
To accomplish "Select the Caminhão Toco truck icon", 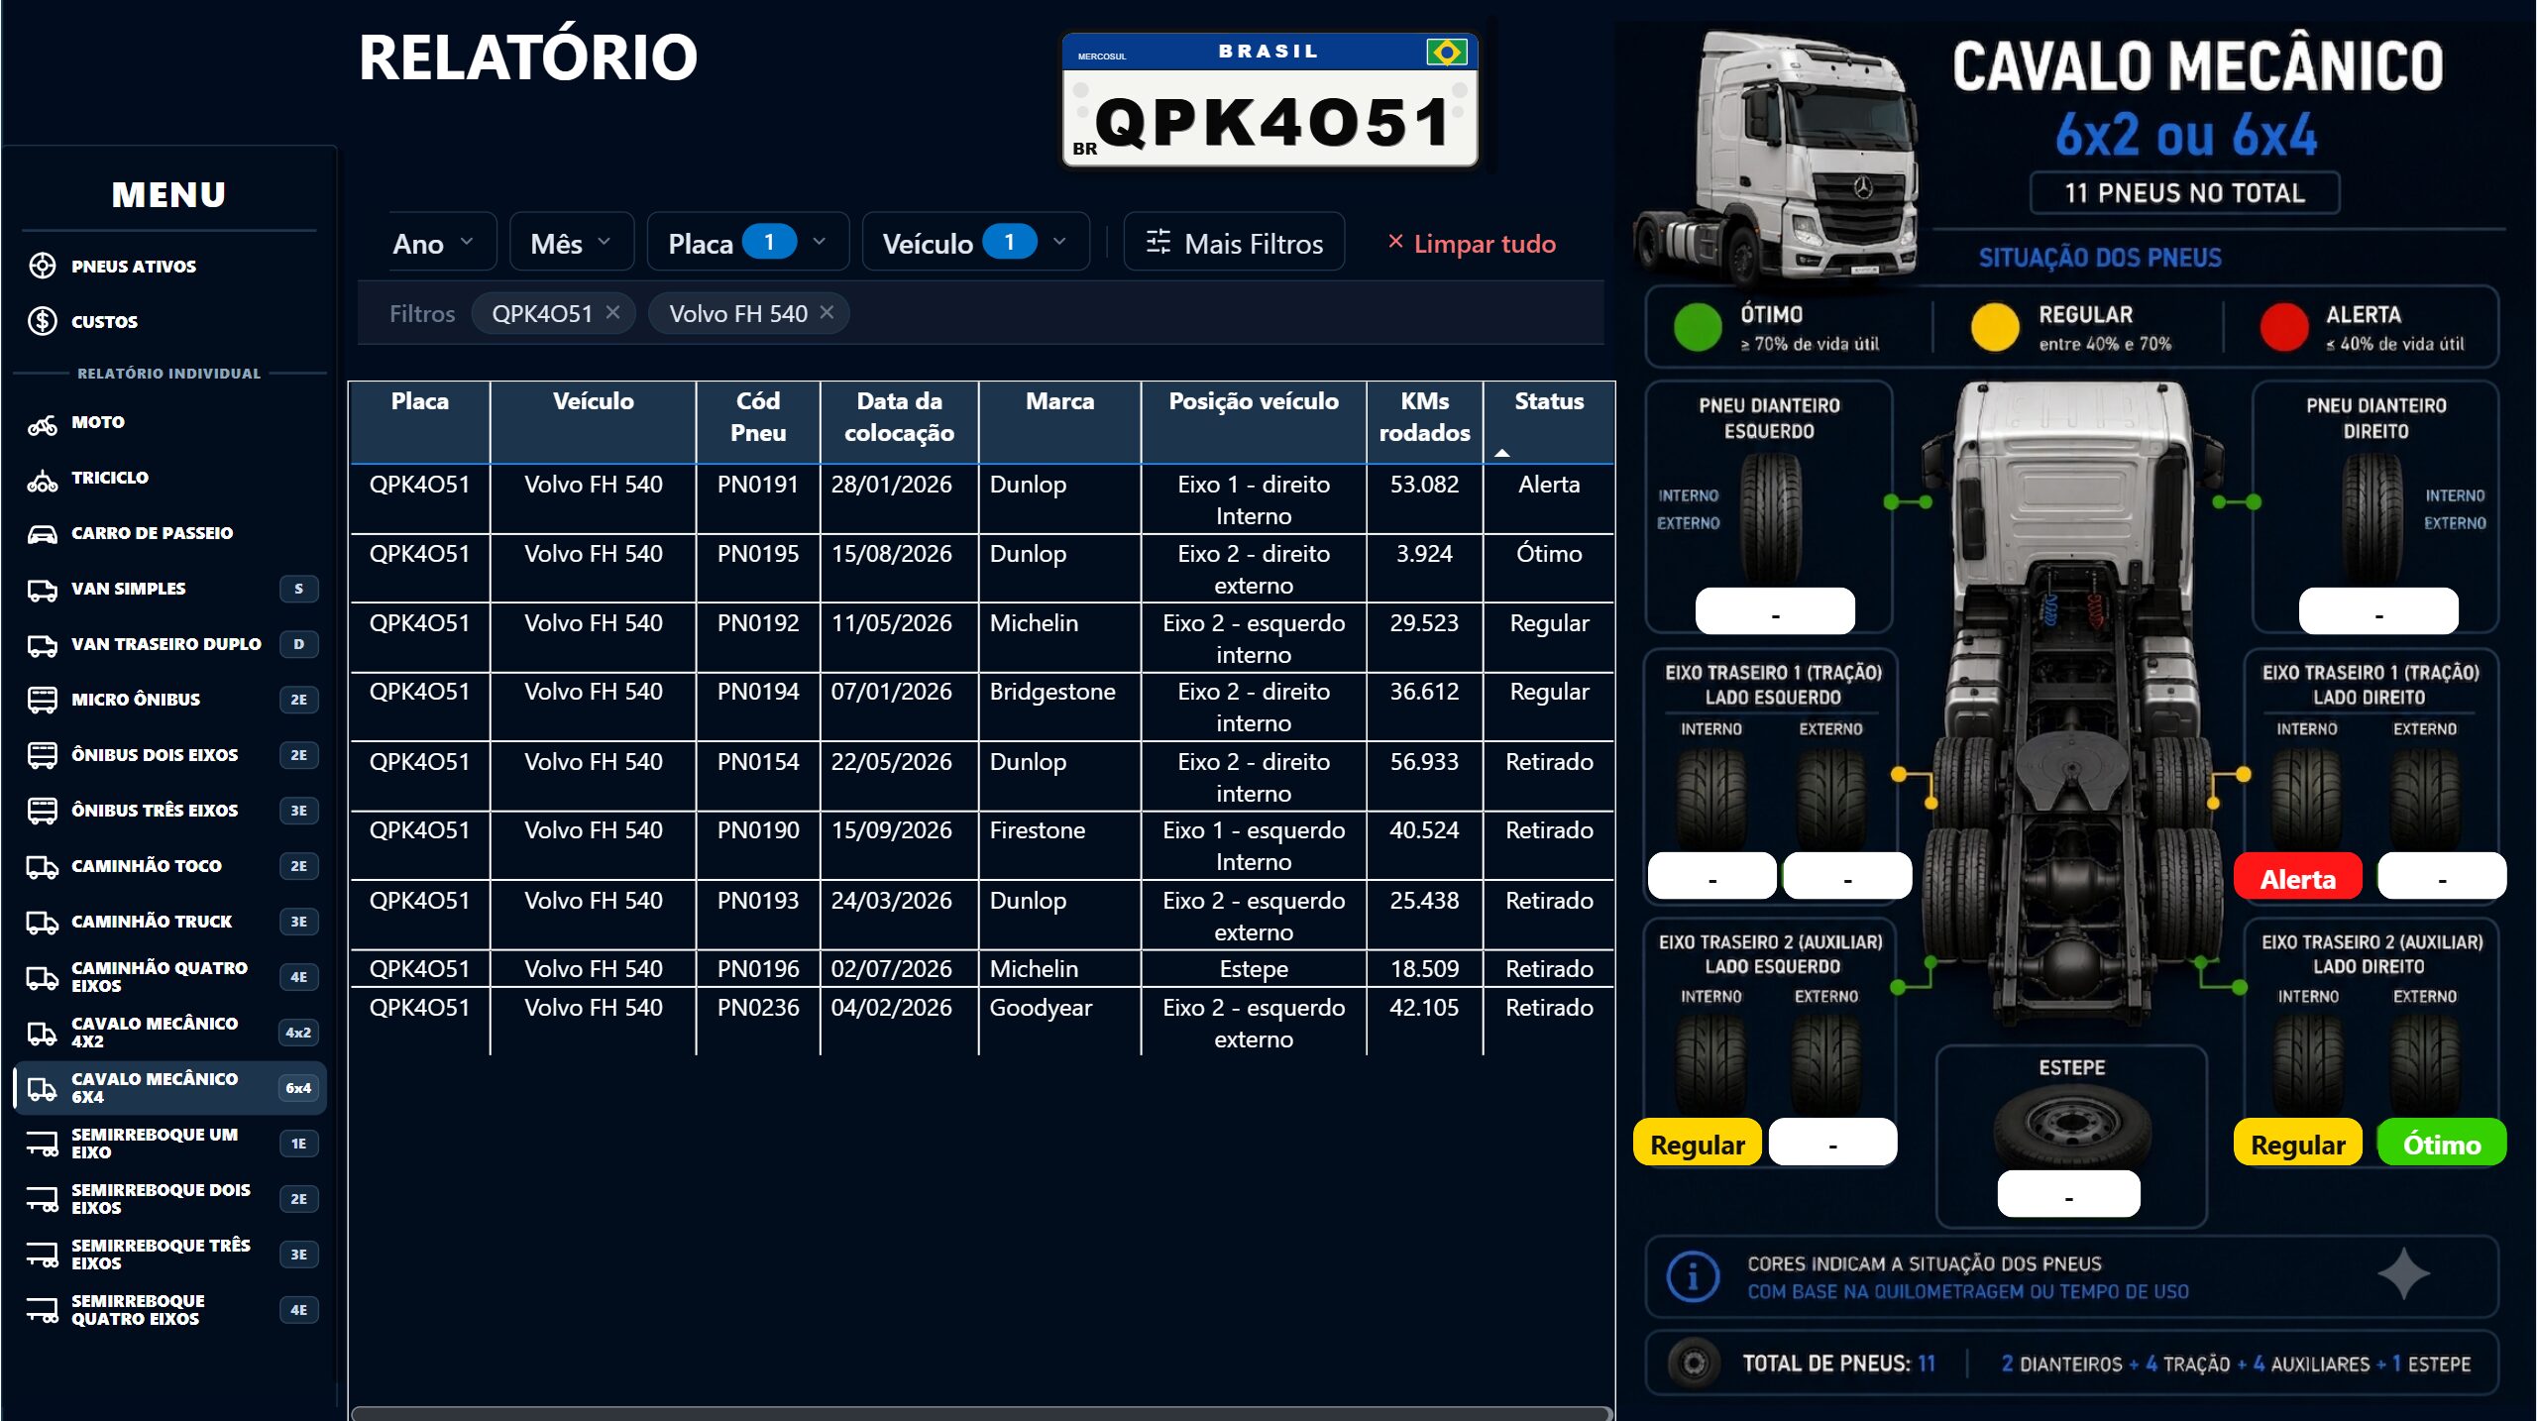I will [x=42, y=867].
